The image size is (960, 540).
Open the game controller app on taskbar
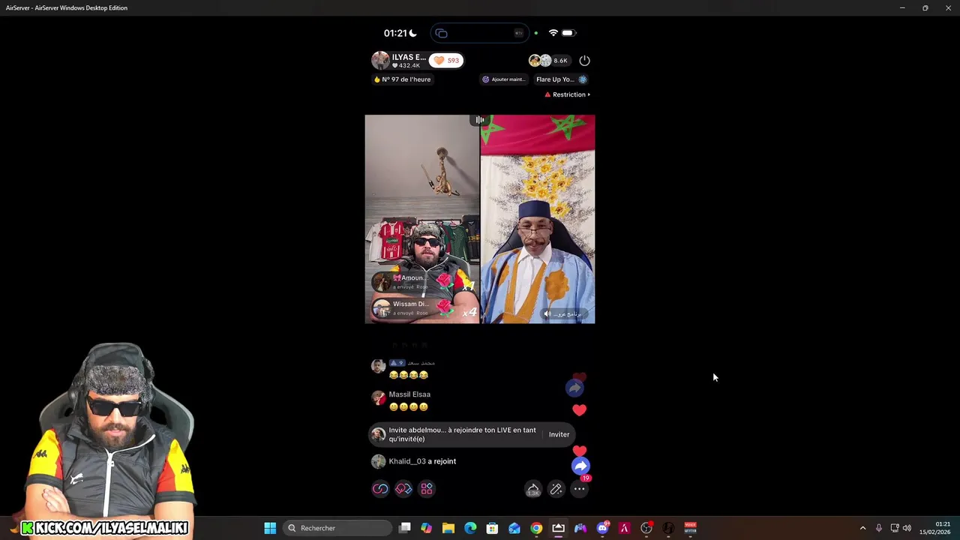point(580,528)
